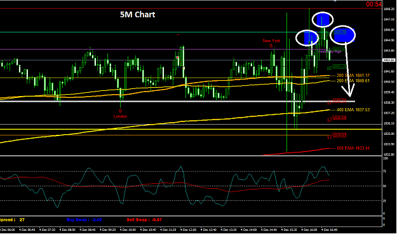Viewport: 397px width, 234px height.
Task: Click the Sell Swap -0.57 readout
Action: [144, 220]
